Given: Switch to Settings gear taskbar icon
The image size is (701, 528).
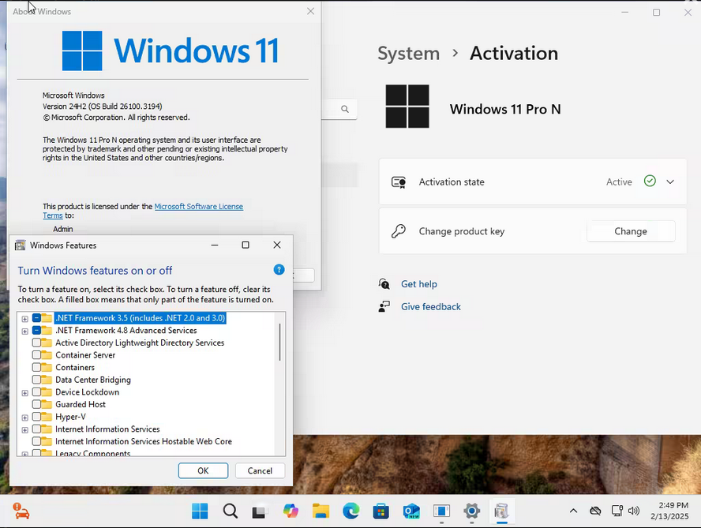Looking at the screenshot, I should (471, 511).
